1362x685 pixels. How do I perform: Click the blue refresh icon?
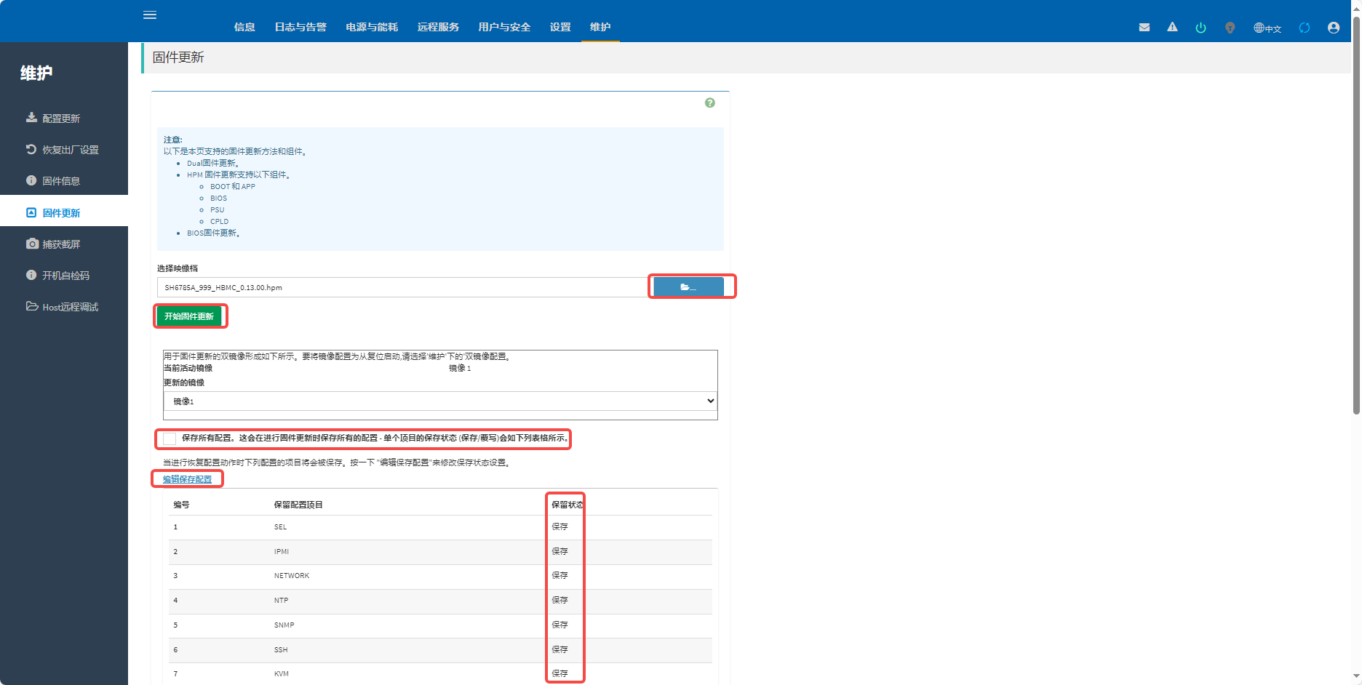tap(1305, 28)
